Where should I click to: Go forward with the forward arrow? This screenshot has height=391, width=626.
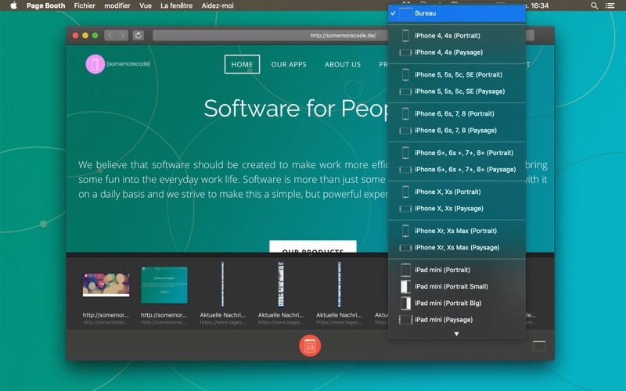[x=123, y=35]
